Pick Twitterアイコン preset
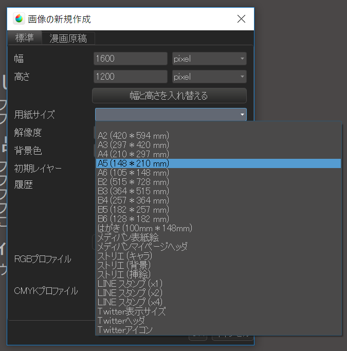347x351 pixels. point(218,330)
